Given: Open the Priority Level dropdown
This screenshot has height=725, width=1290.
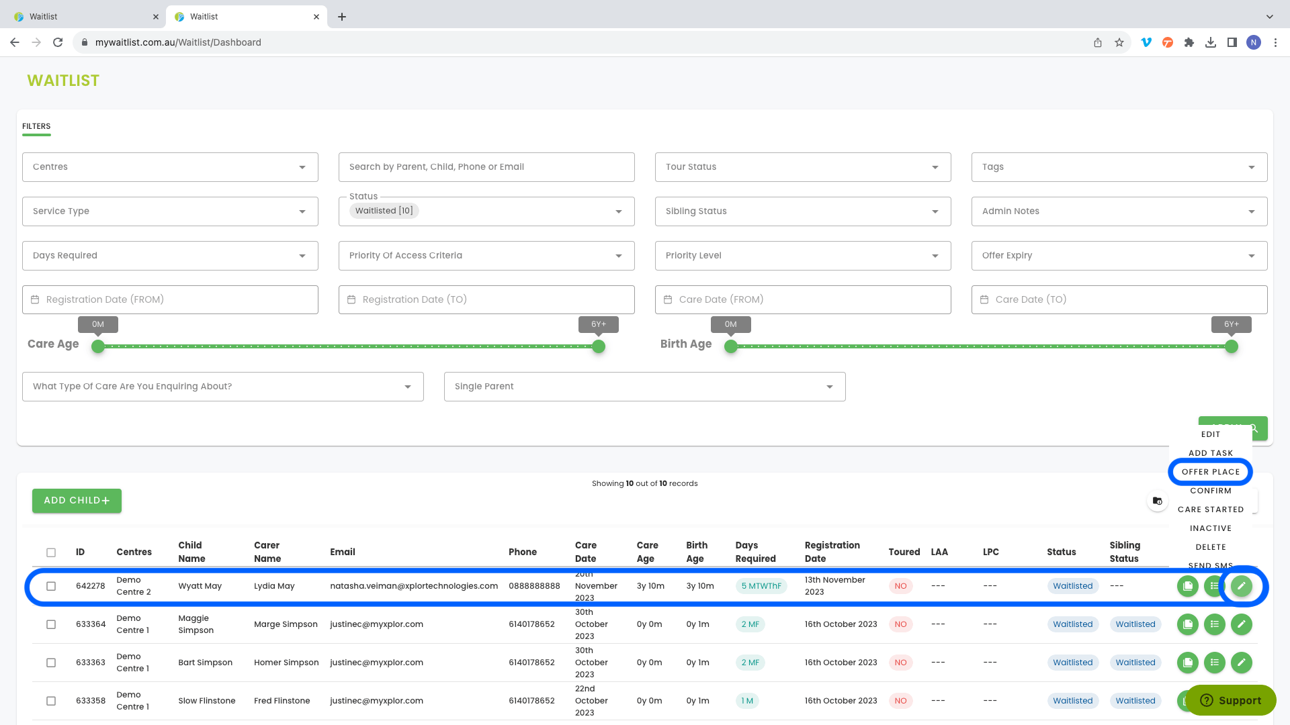Looking at the screenshot, I should 802,256.
